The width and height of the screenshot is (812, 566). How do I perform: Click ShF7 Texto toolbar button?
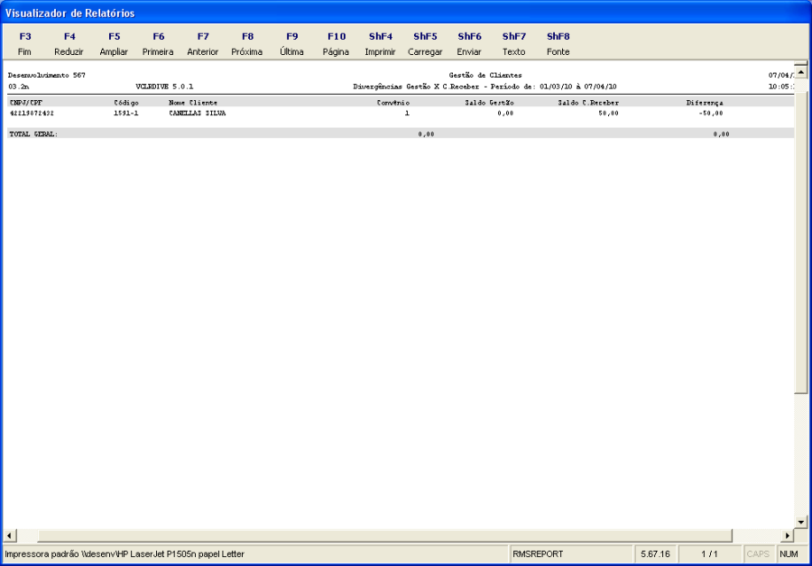coord(513,43)
